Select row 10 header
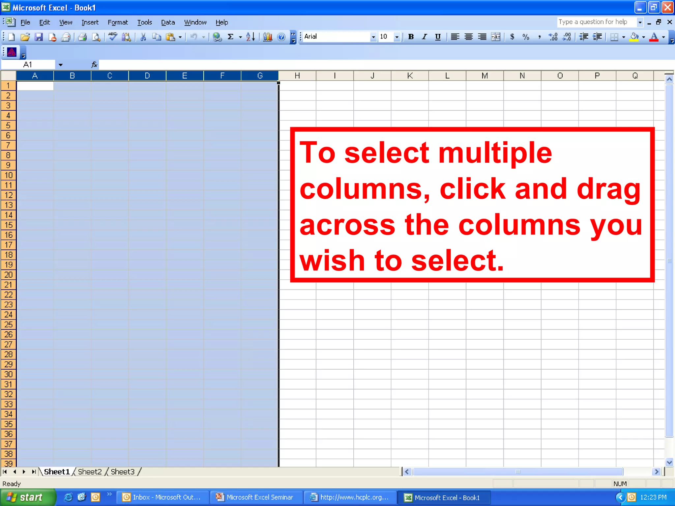Image resolution: width=675 pixels, height=506 pixels. pos(9,175)
